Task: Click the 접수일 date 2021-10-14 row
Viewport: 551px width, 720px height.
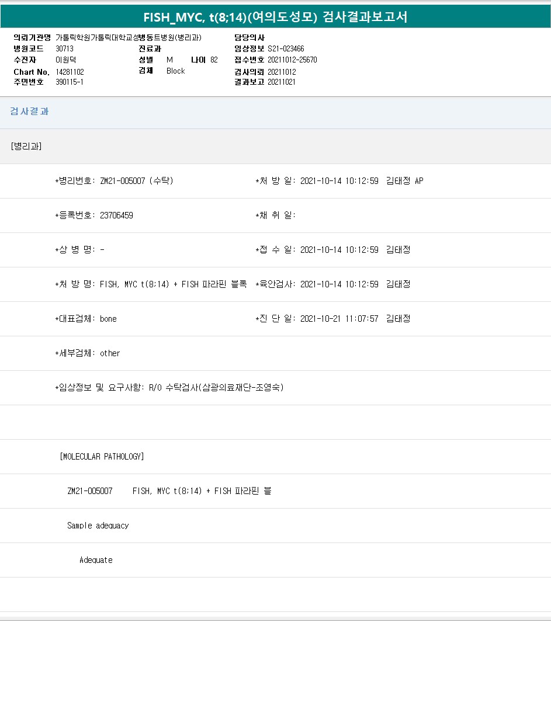Action: point(333,250)
